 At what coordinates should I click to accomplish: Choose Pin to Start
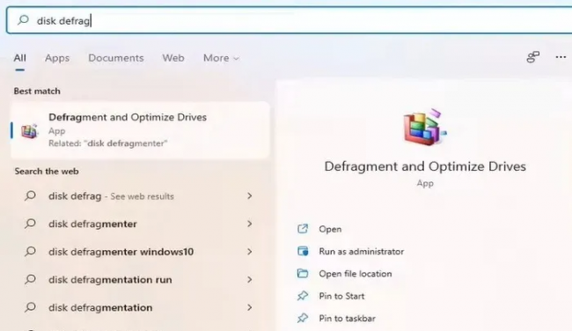[341, 296]
